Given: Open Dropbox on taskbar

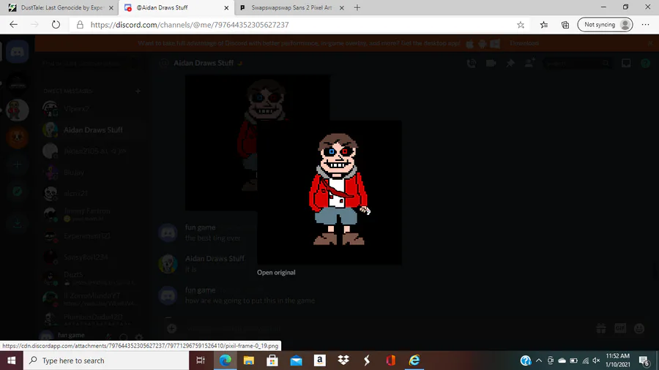Looking at the screenshot, I should 343,360.
